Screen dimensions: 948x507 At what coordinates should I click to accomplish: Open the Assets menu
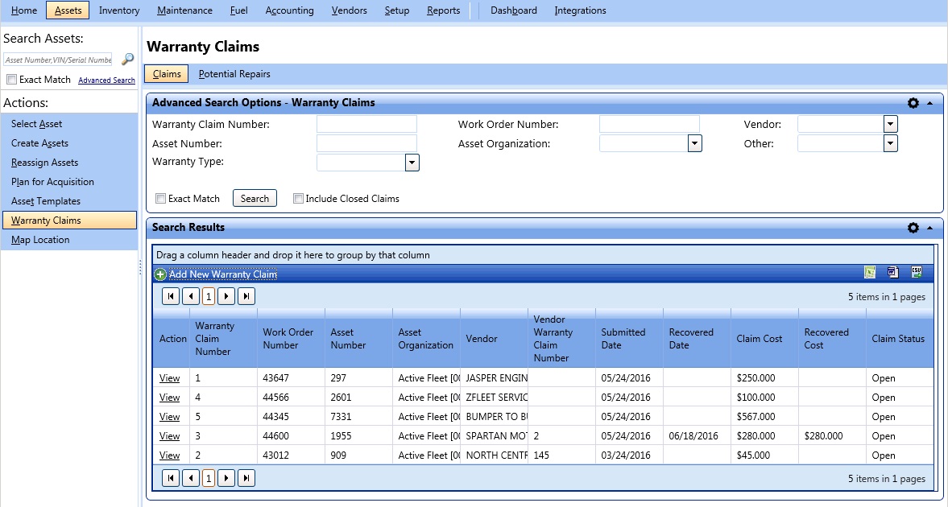pos(68,10)
